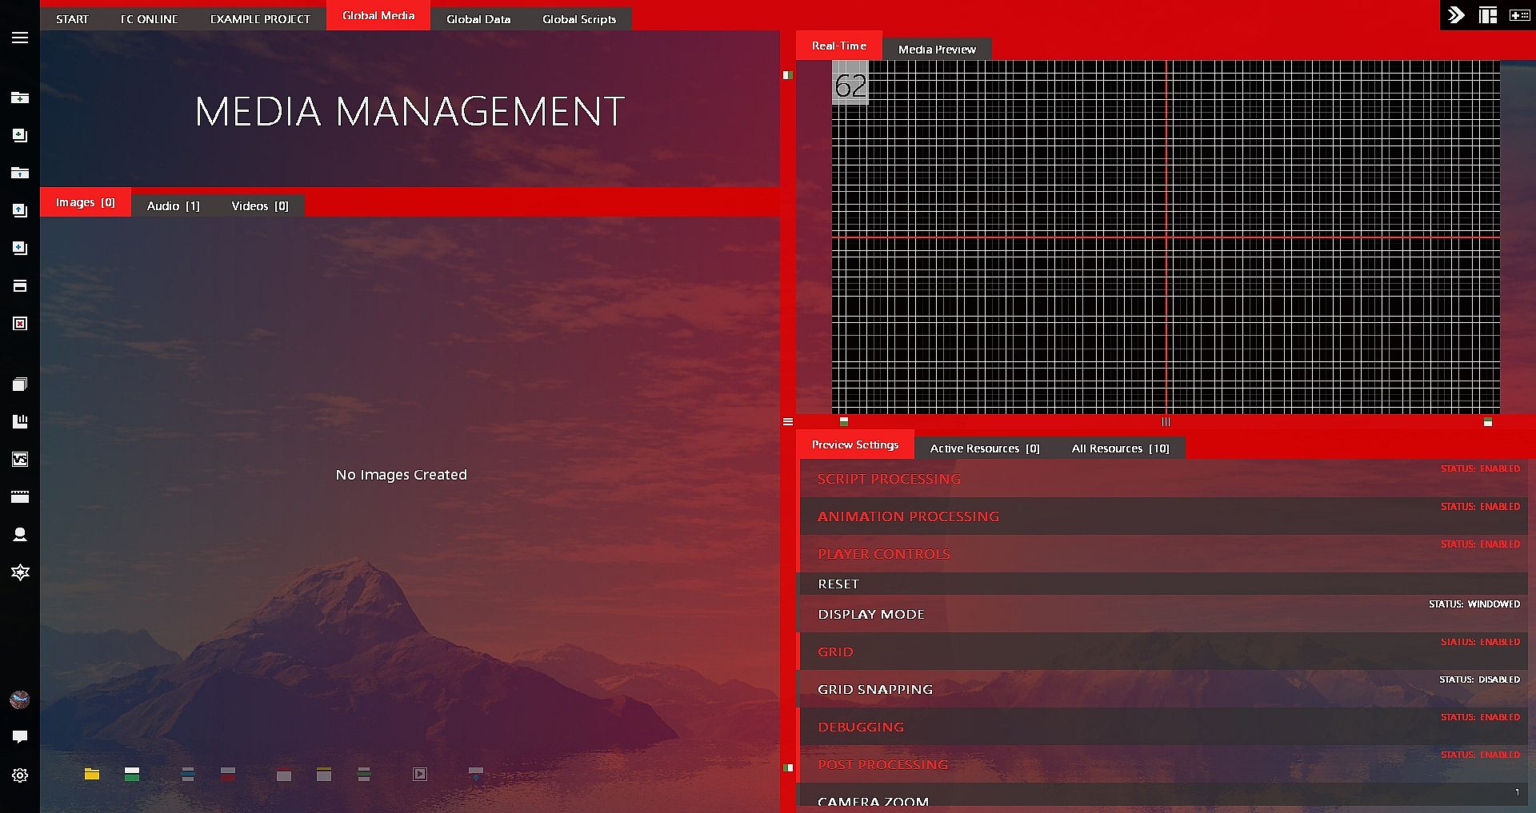Screen dimensions: 1536x813
Task: Click the Reset button in Preview Settings
Action: point(838,584)
